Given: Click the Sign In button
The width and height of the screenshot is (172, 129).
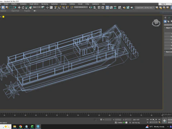Looking at the screenshot, I should pos(163,4).
